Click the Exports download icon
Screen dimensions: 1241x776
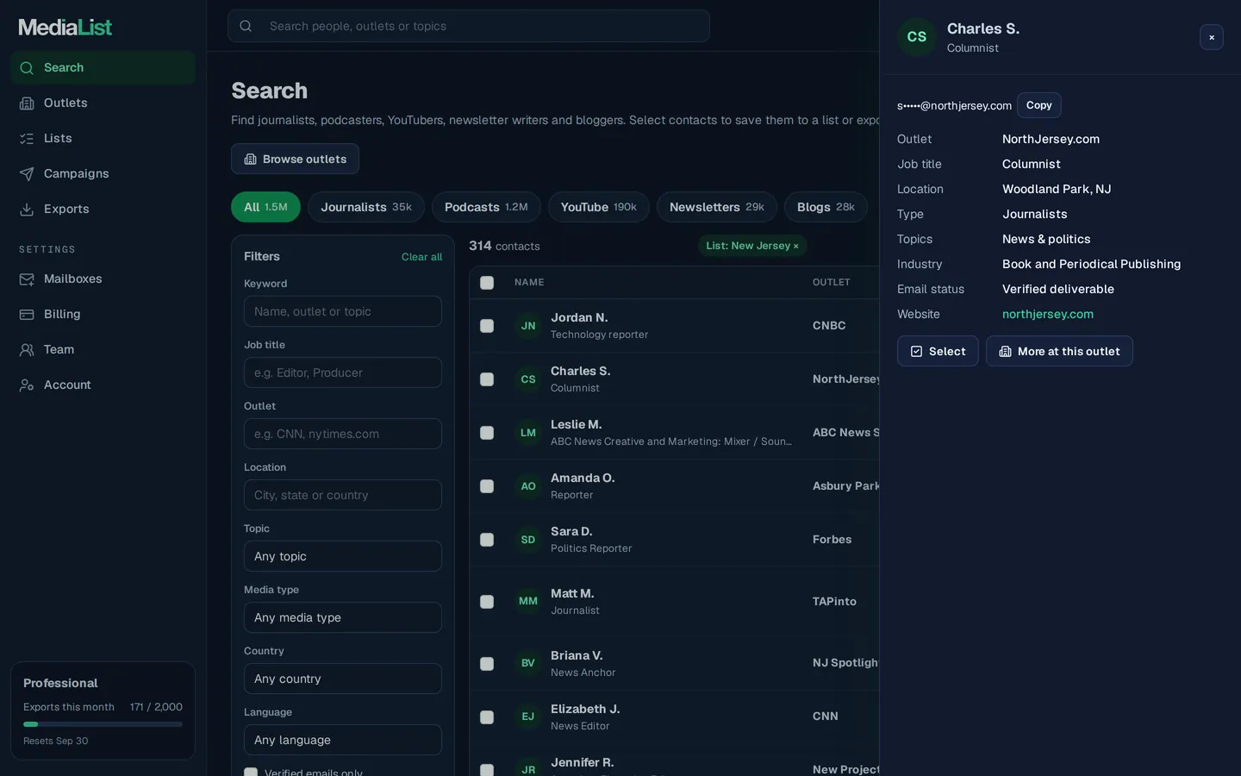[x=27, y=209]
